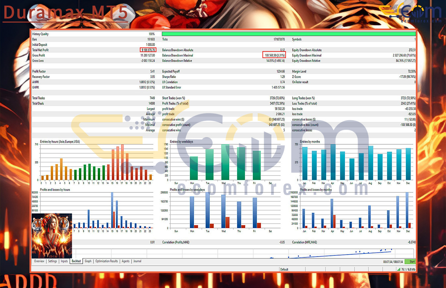Click the Profit Trades value 5407 (72.59%)
The image size is (446, 288).
pyautogui.click(x=277, y=103)
